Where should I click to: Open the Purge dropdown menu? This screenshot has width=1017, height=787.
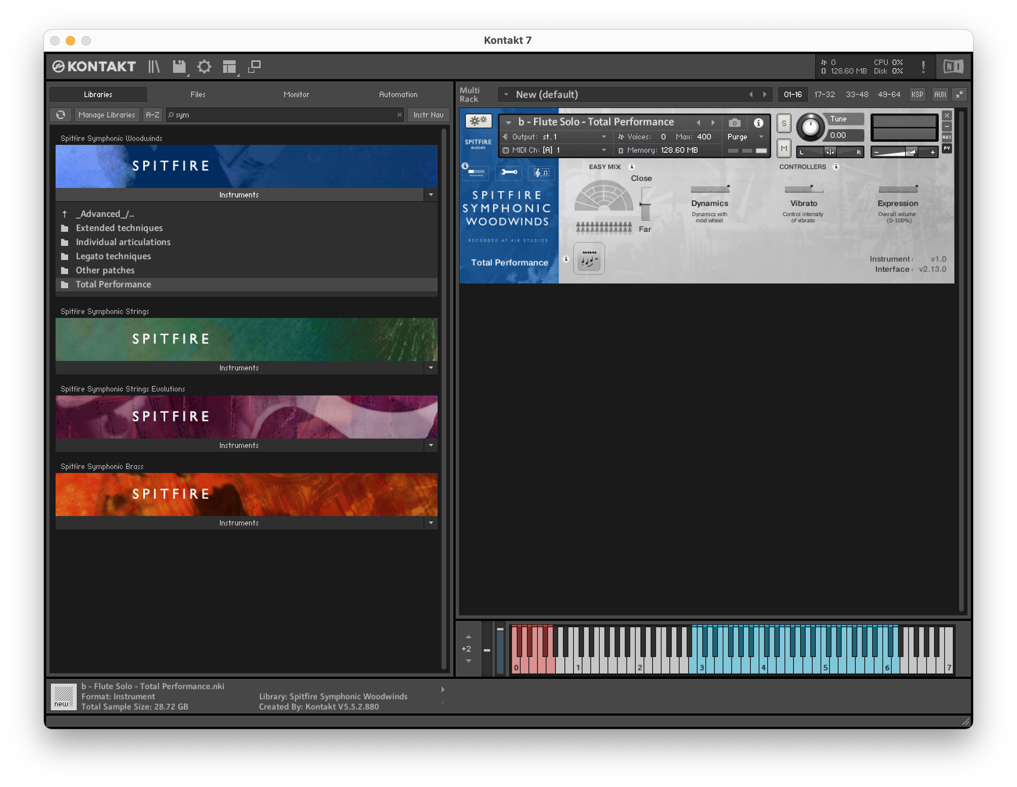click(x=746, y=137)
